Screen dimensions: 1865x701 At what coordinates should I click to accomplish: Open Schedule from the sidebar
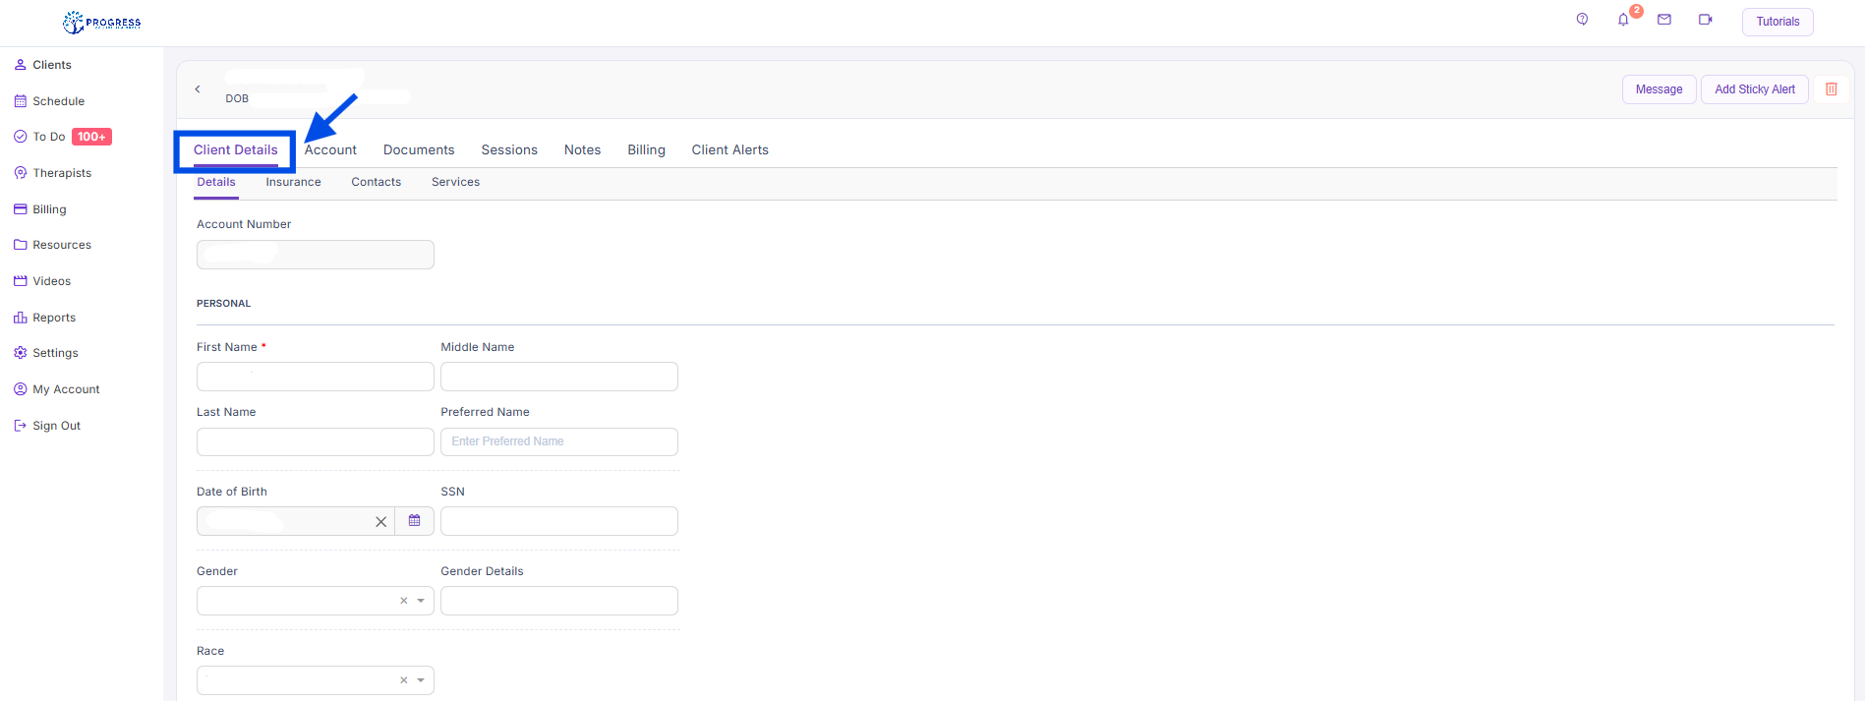58,101
